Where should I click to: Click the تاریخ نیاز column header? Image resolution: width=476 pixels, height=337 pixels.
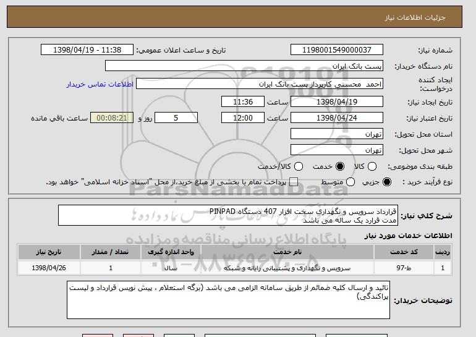point(49,252)
